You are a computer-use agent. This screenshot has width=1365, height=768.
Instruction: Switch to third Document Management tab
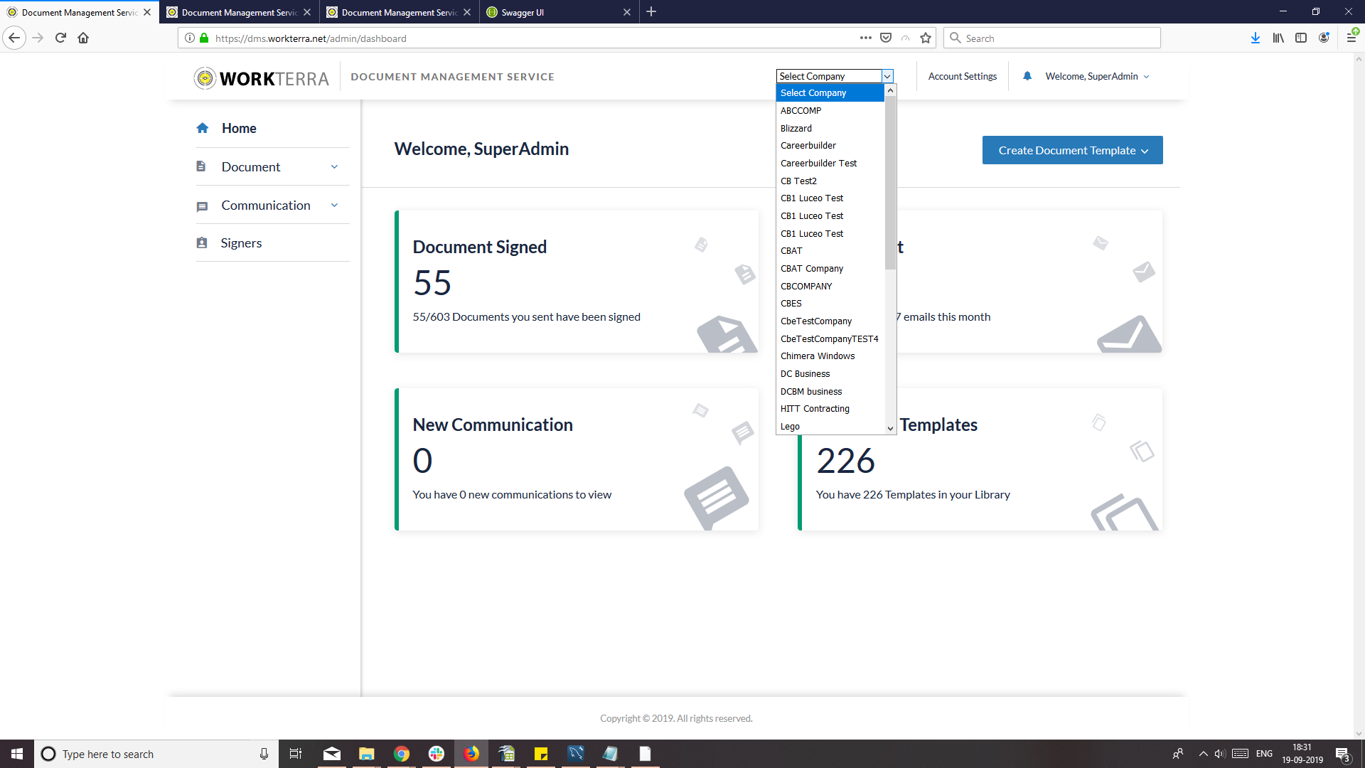399,12
